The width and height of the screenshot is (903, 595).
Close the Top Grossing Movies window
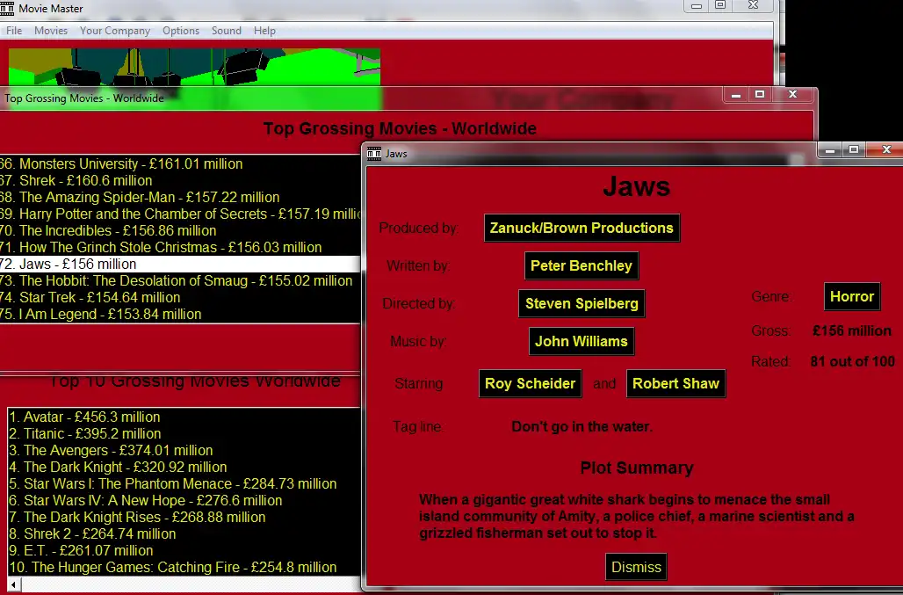tap(793, 95)
